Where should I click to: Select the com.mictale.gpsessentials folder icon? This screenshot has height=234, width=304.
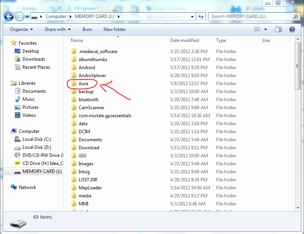74,115
